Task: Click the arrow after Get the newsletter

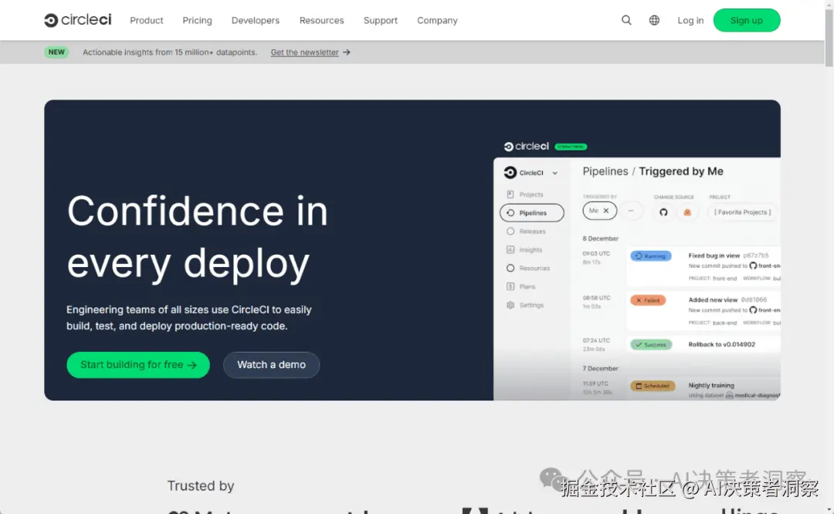Action: click(x=347, y=52)
